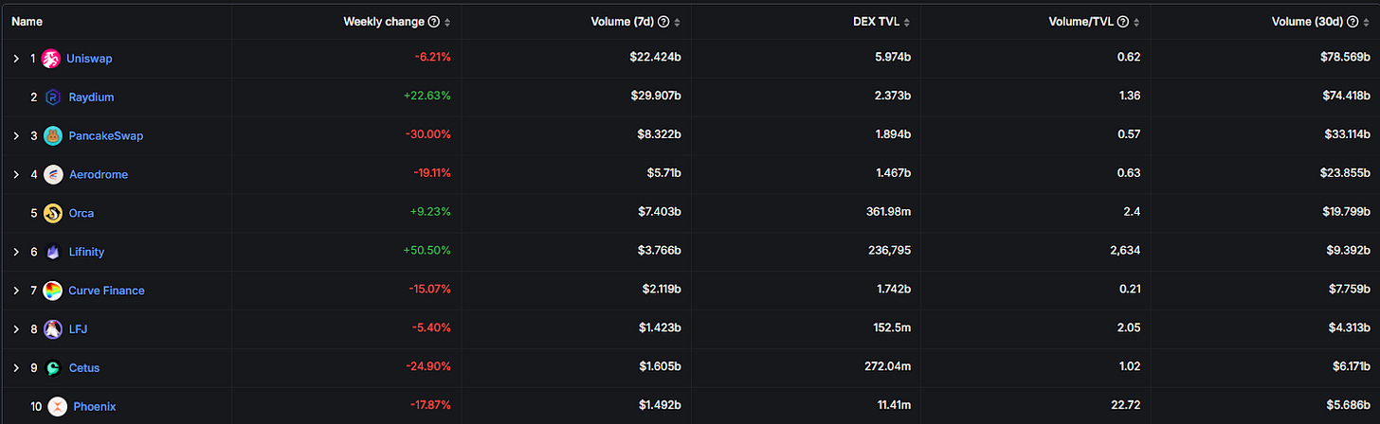Image resolution: width=1380 pixels, height=424 pixels.
Task: Select Uniswap's 5.974b DEX TVL
Action: click(x=891, y=59)
